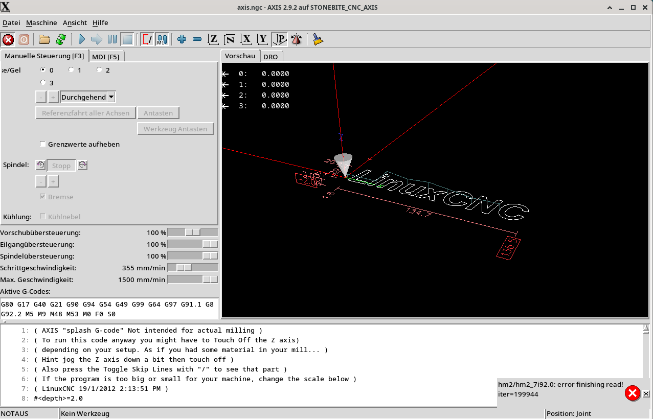653x419 pixels.
Task: Toggle the Bremse checkbox
Action: (x=43, y=197)
